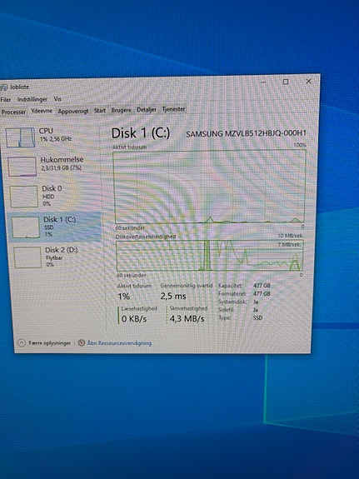Select Disk 0 HDD in sidebar

coord(51,196)
